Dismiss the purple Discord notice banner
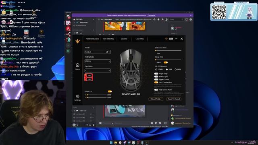Image resolution: width=258 pixels, height=145 pixels. click(x=191, y=15)
